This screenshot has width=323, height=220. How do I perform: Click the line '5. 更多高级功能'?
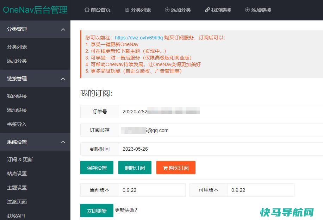pyautogui.click(x=133, y=71)
